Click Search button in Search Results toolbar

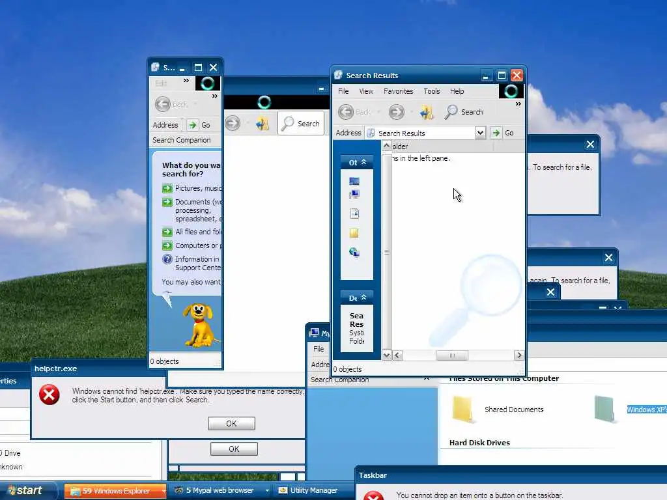[x=464, y=112]
